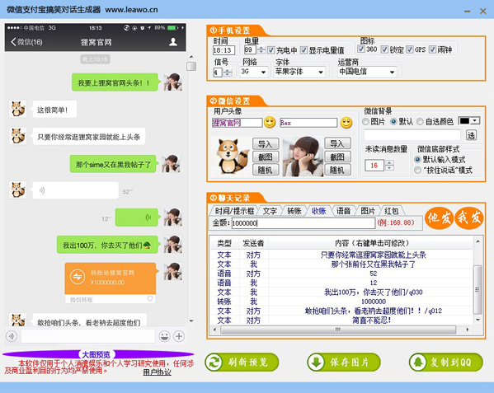494x393 pixels.
Task: Uncheck the 锁定 icon checkbox
Action: (x=384, y=49)
